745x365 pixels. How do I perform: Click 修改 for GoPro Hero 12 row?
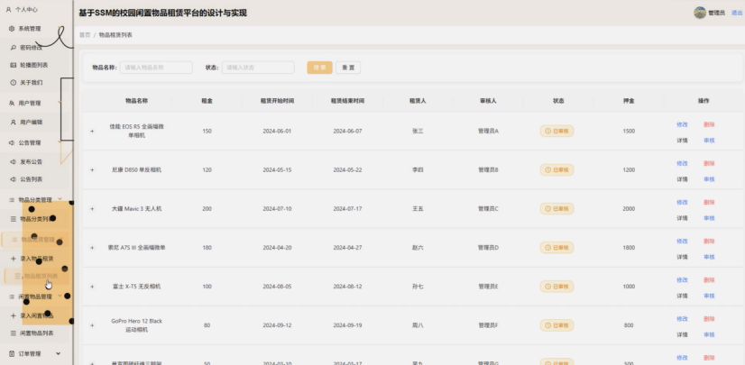[x=682, y=319]
